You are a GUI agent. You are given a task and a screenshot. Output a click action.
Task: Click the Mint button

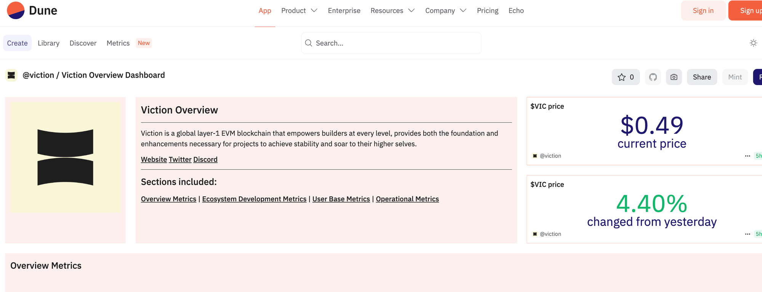pos(735,77)
